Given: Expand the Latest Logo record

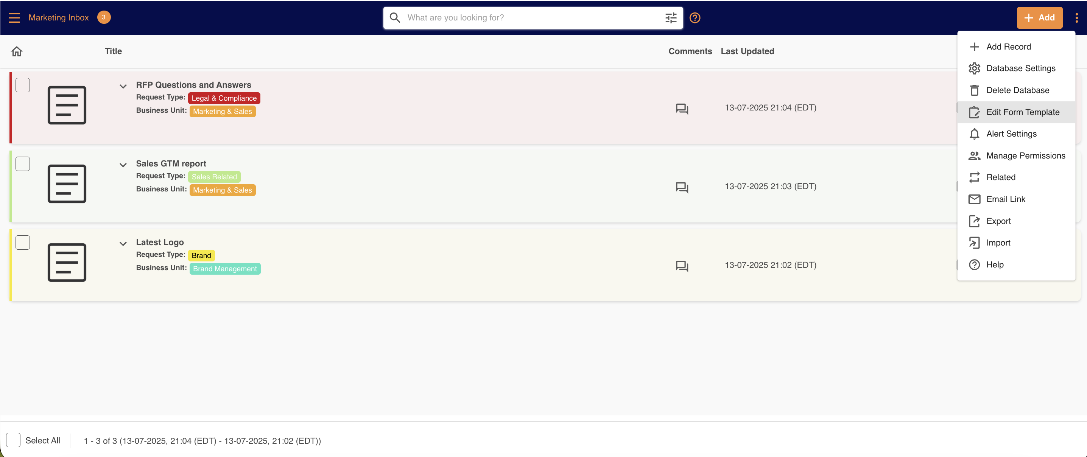Looking at the screenshot, I should coord(123,244).
